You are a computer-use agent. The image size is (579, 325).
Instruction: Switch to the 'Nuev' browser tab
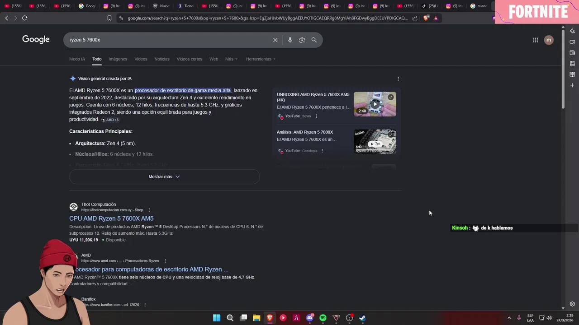tap(161, 6)
